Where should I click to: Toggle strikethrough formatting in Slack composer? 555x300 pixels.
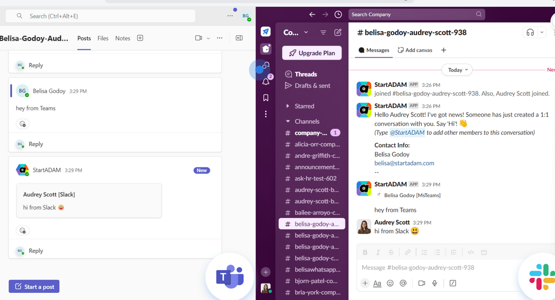coord(391,252)
